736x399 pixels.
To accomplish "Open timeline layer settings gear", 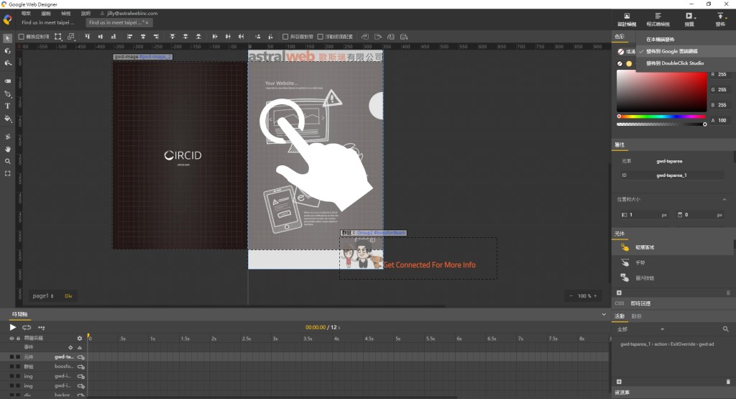I will point(80,338).
